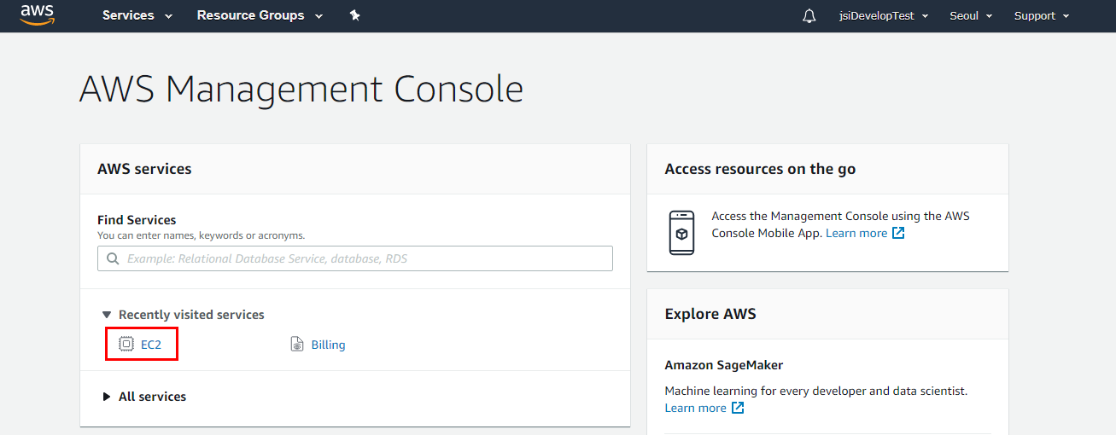Click the search magnifier icon
This screenshot has width=1116, height=435.
click(x=113, y=258)
